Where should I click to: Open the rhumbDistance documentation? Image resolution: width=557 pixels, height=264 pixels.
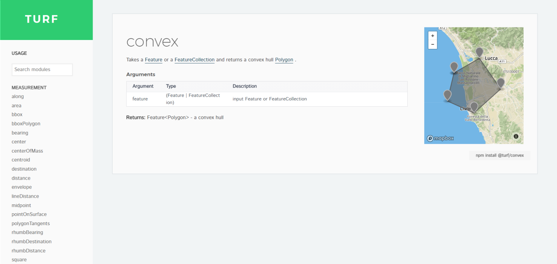click(x=29, y=250)
